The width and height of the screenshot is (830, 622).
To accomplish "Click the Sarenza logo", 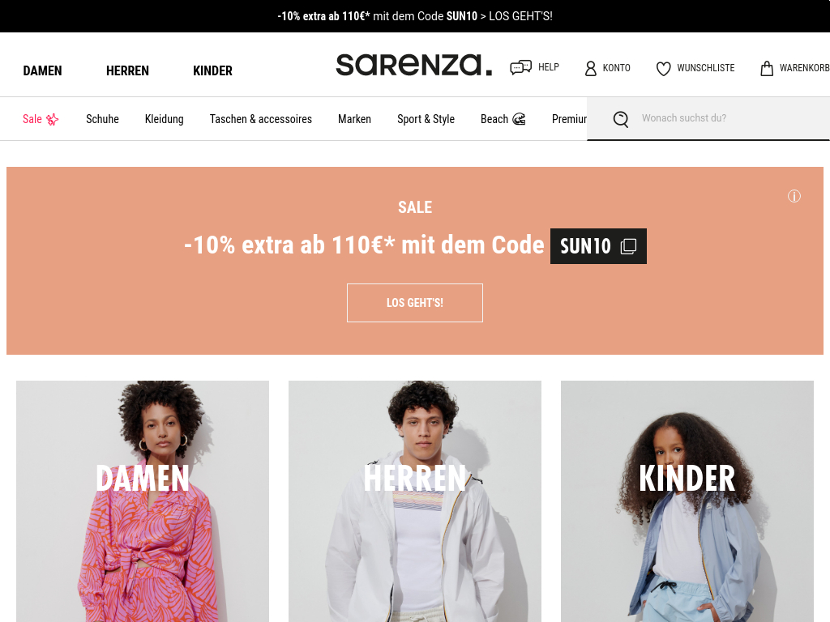I will (414, 65).
